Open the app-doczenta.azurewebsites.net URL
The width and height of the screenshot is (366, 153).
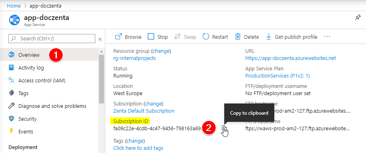coord(291,58)
